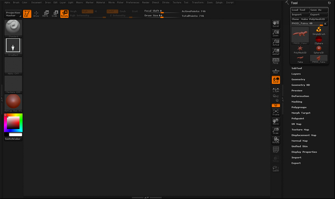This screenshot has width=335, height=199.
Task: Enable XYZ rotation mode
Action: [x=276, y=96]
